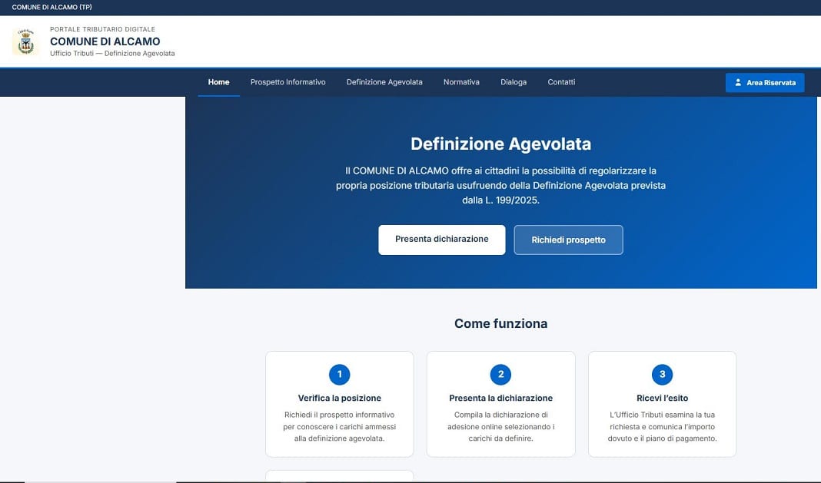The width and height of the screenshot is (821, 483).
Task: Click the 'Compila la dichiarazione di adesione' description
Action: (x=500, y=426)
